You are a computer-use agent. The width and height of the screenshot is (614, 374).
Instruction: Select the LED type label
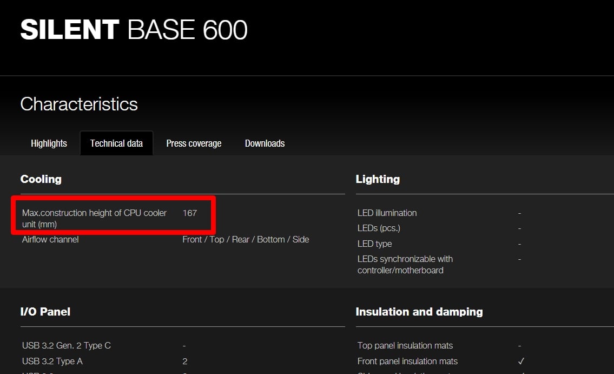[x=375, y=244]
